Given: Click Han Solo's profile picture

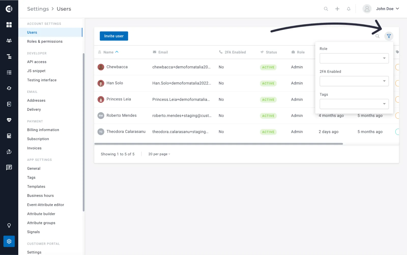Looking at the screenshot, I should 101,83.
